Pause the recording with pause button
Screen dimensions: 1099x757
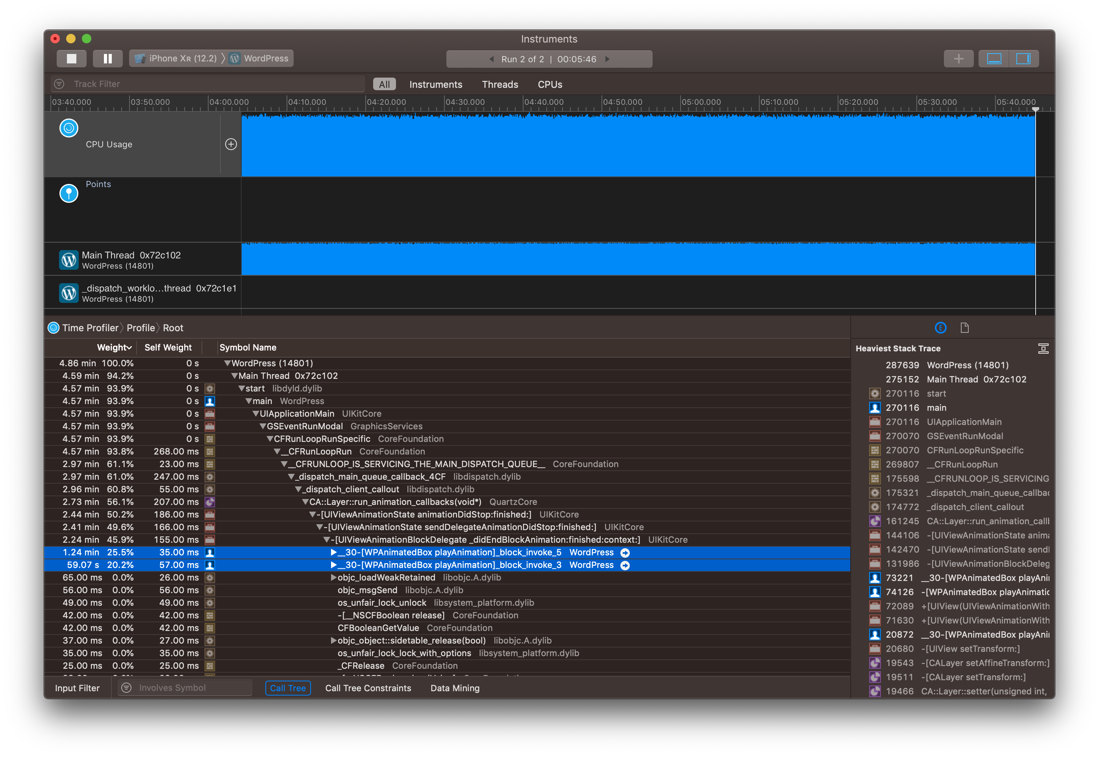(x=107, y=58)
